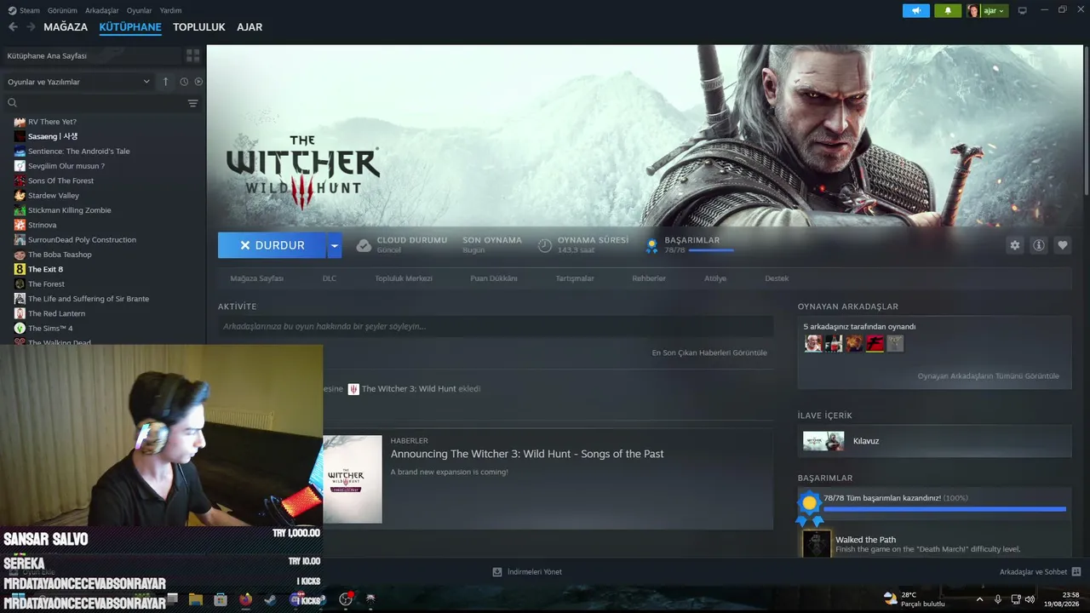Click the 78/78 achievements progress bar
Image resolution: width=1090 pixels, height=613 pixels.
point(944,509)
